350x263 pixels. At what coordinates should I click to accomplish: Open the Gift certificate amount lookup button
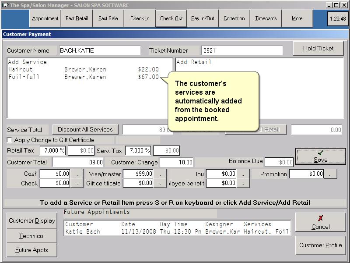pos(160,183)
